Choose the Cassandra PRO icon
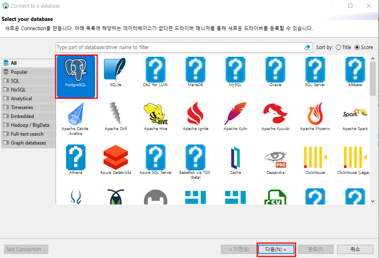The width and height of the screenshot is (379, 258). (275, 160)
